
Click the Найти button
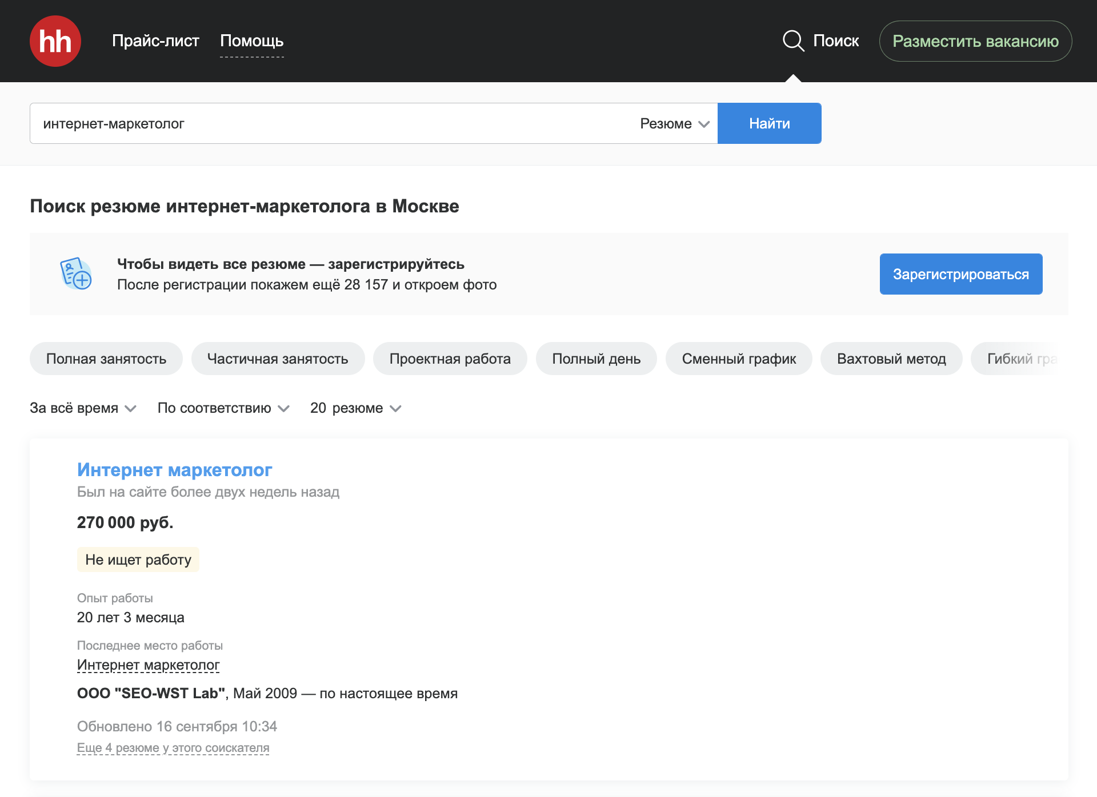click(x=769, y=123)
